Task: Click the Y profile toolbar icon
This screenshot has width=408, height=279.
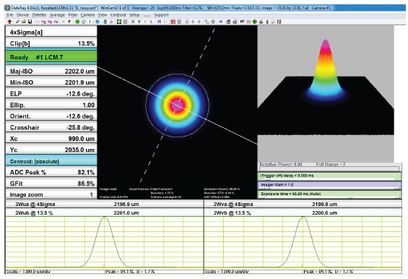Action: click(x=139, y=22)
